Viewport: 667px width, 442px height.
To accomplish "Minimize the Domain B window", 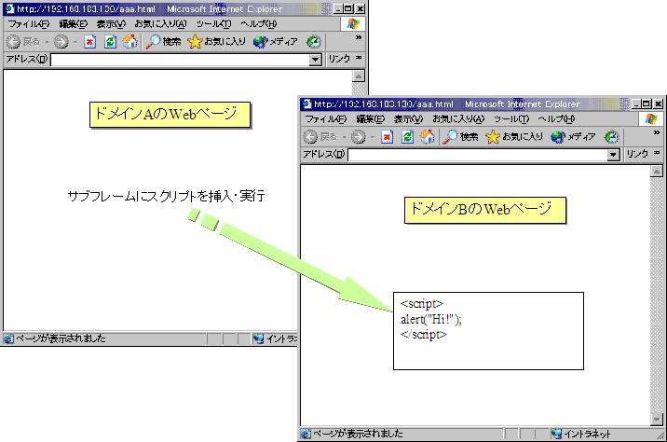I will click(x=636, y=104).
